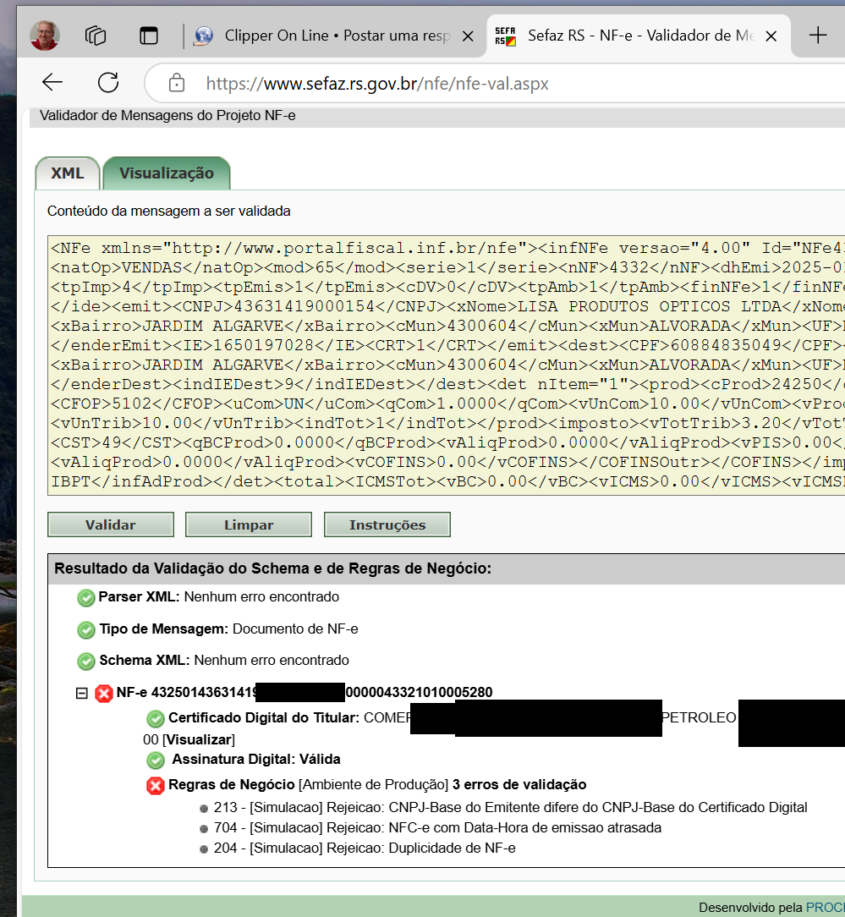The width and height of the screenshot is (845, 917).
Task: Click the 'Resultado da Validação' heading
Action: pyautogui.click(x=272, y=568)
